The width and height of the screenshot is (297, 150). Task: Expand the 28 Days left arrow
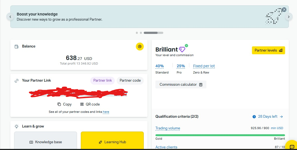[x=281, y=117]
